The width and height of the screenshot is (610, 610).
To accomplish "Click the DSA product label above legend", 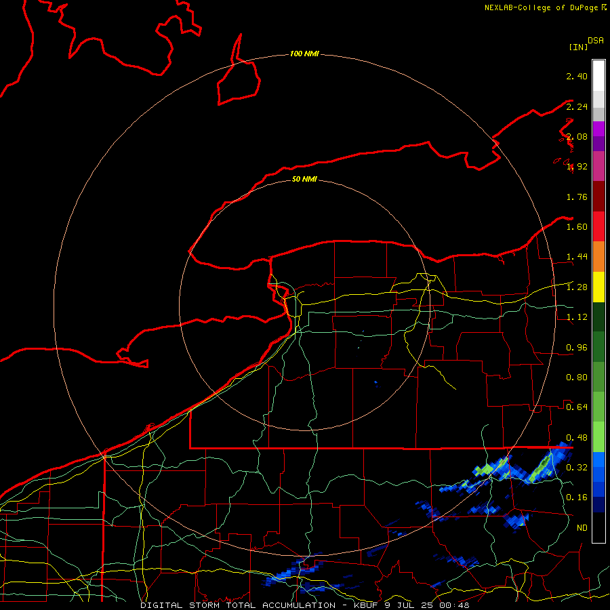I will point(596,40).
